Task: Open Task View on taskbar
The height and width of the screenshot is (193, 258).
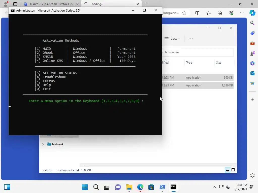Action: point(107,187)
